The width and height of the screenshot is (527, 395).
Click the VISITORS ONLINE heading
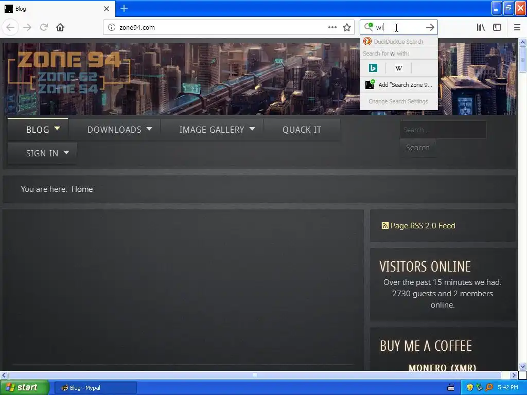tap(425, 267)
